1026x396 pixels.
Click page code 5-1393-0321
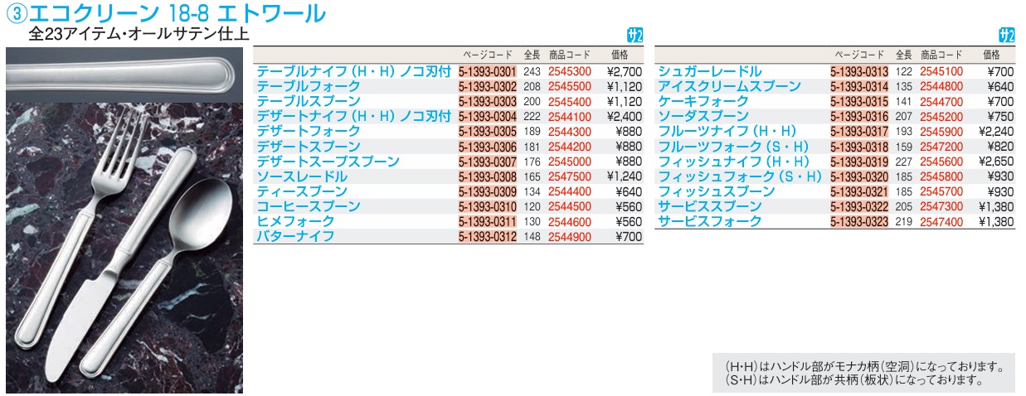click(x=859, y=191)
